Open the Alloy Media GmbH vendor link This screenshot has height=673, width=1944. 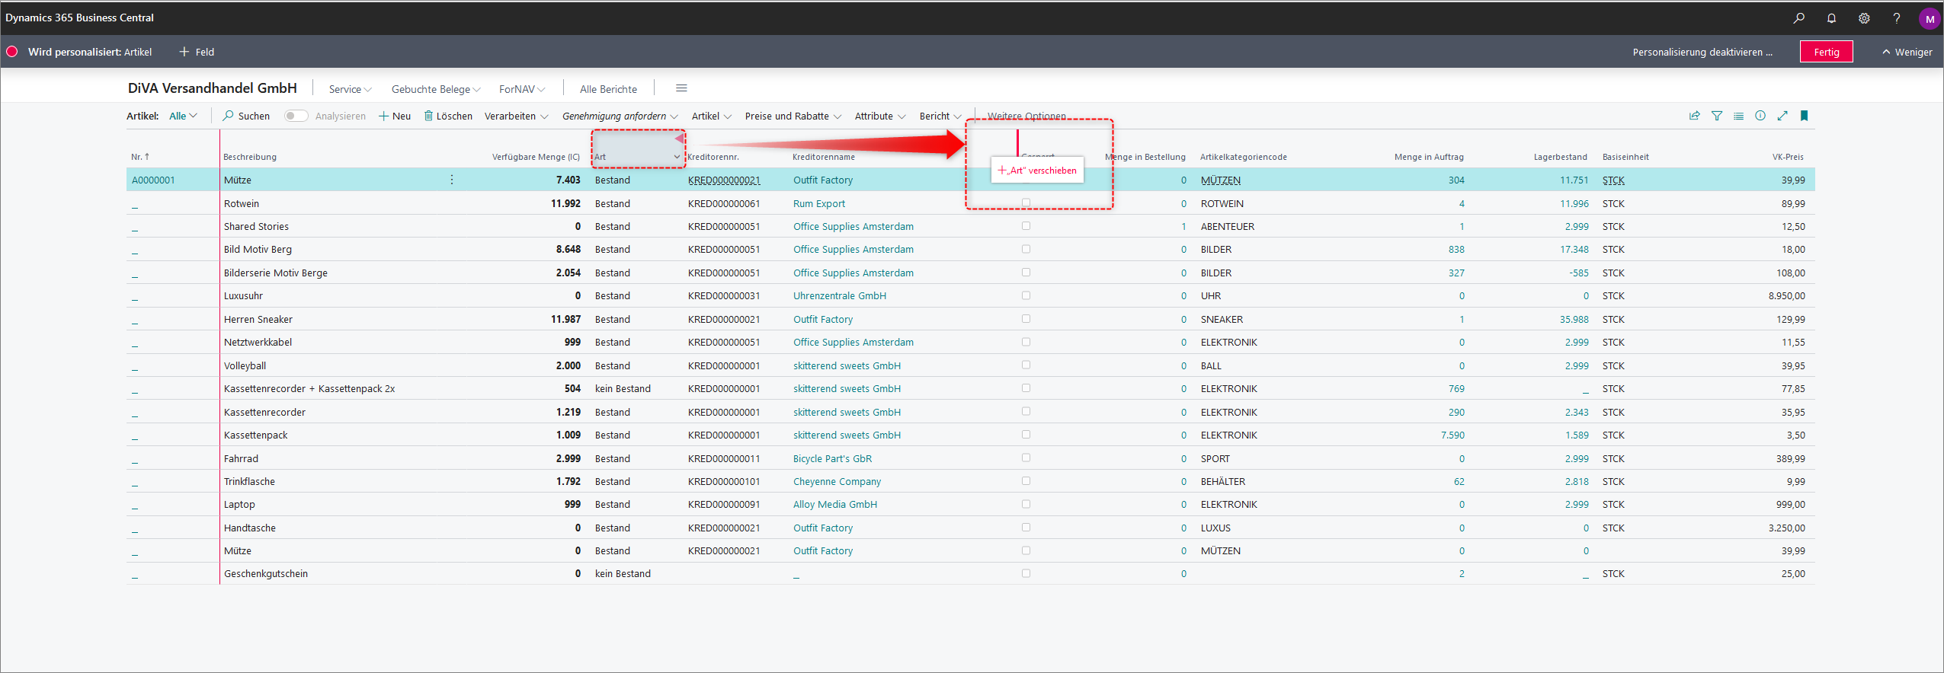(834, 504)
